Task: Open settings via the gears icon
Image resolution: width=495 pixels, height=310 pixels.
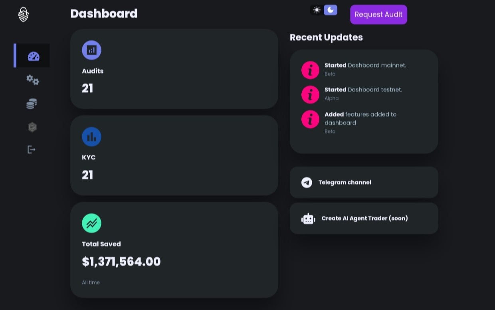Action: 33,80
